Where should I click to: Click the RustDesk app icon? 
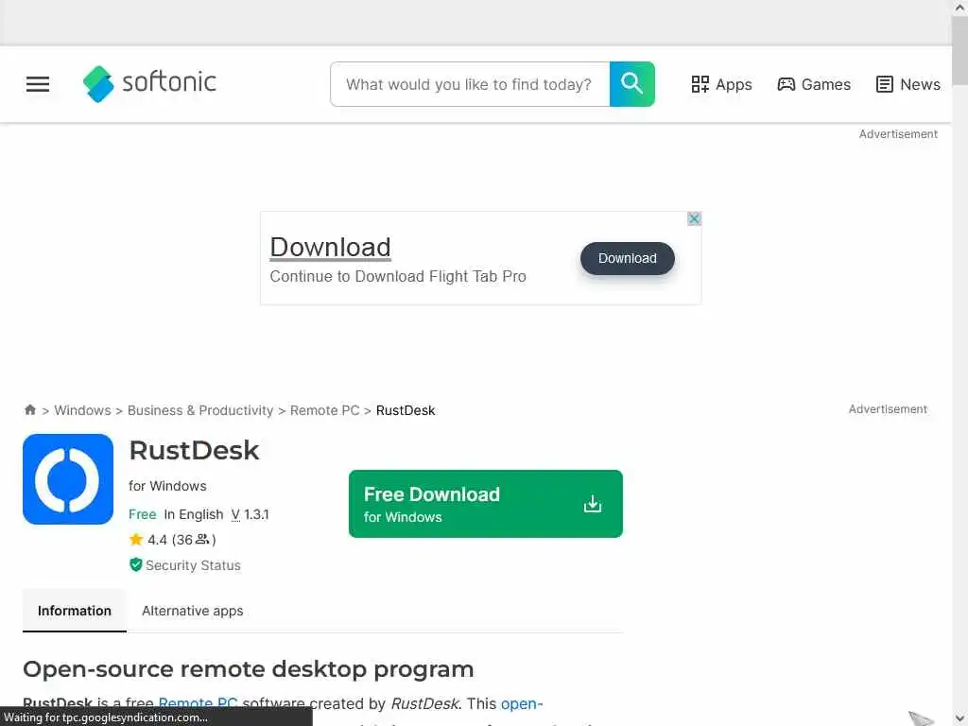[x=68, y=479]
